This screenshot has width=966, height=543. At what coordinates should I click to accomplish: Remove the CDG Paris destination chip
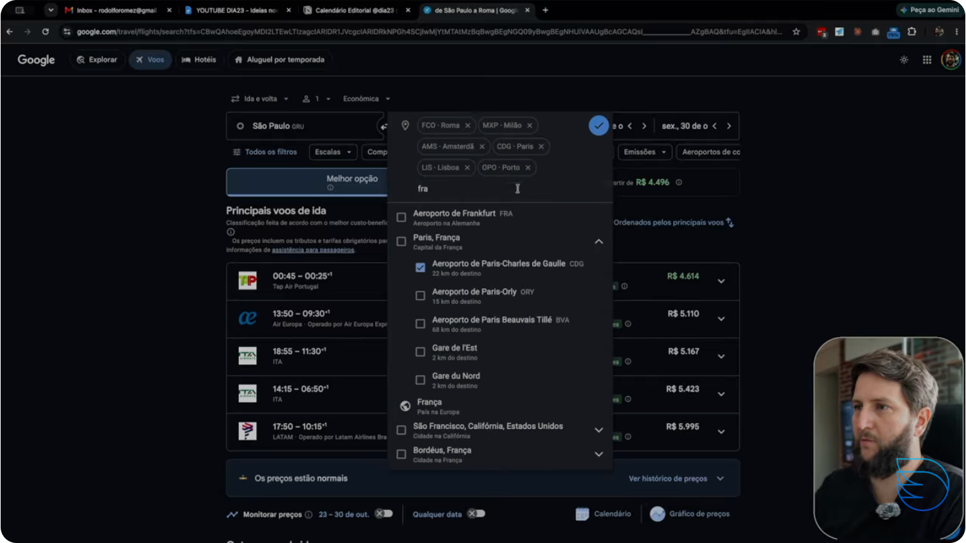point(541,147)
